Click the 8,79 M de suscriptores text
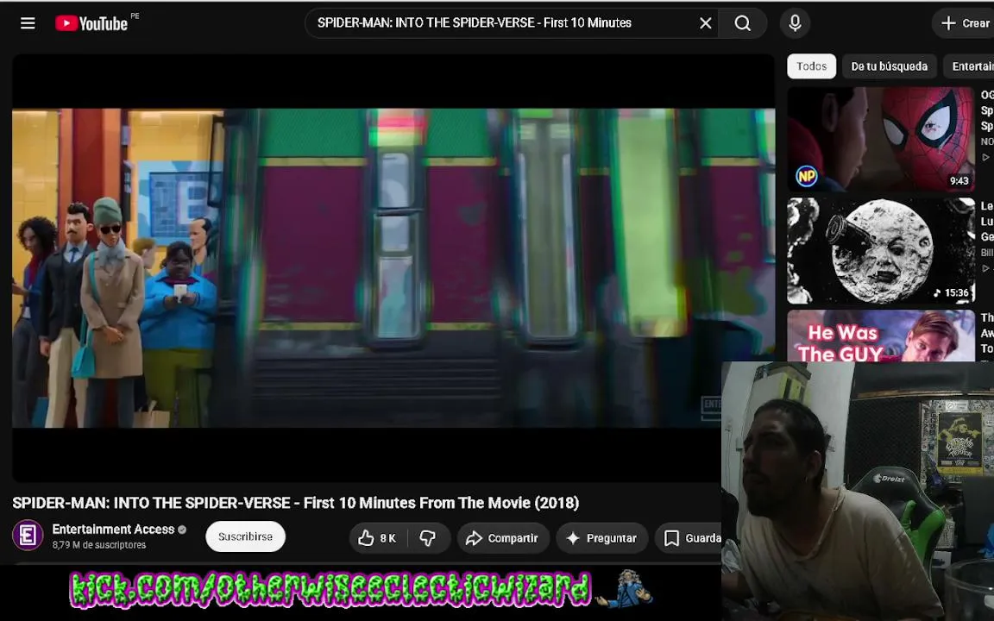The height and width of the screenshot is (621, 994). [99, 545]
